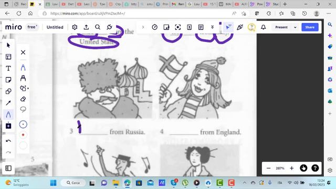Select the Text tool

[x=8, y=68]
